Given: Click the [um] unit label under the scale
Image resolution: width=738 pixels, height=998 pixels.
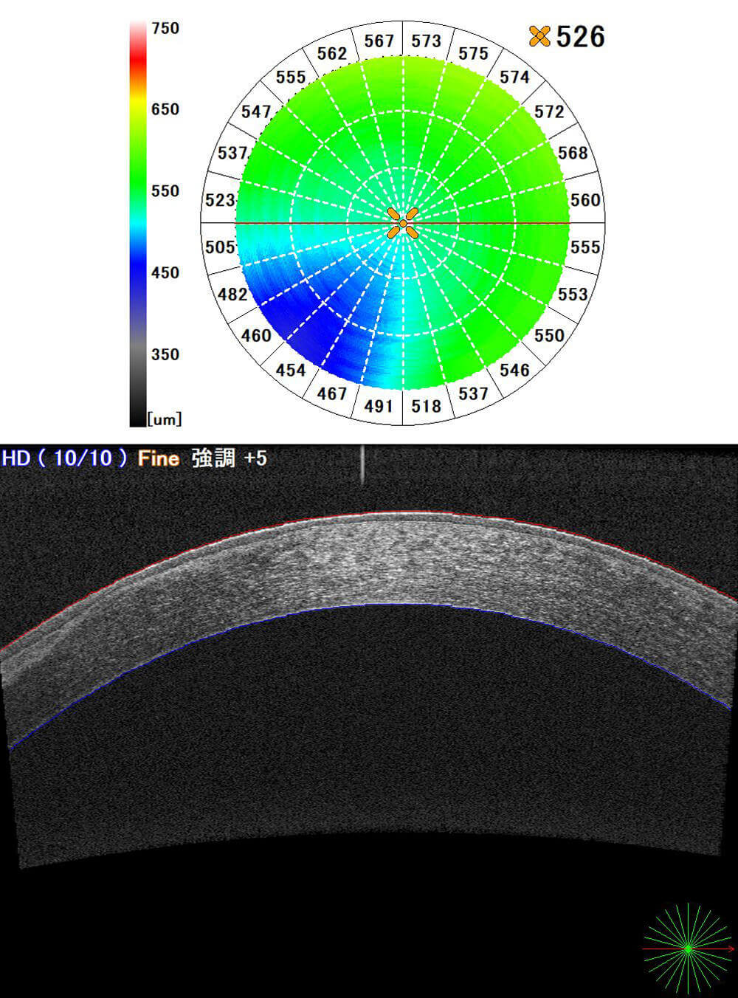Looking at the screenshot, I should point(165,419).
